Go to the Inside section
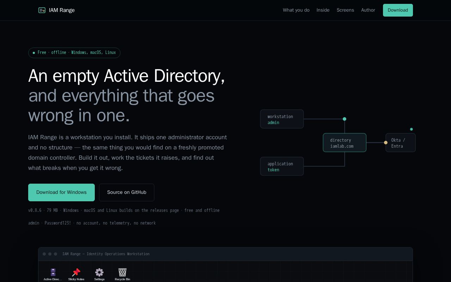Image resolution: width=451 pixels, height=282 pixels. [x=323, y=10]
